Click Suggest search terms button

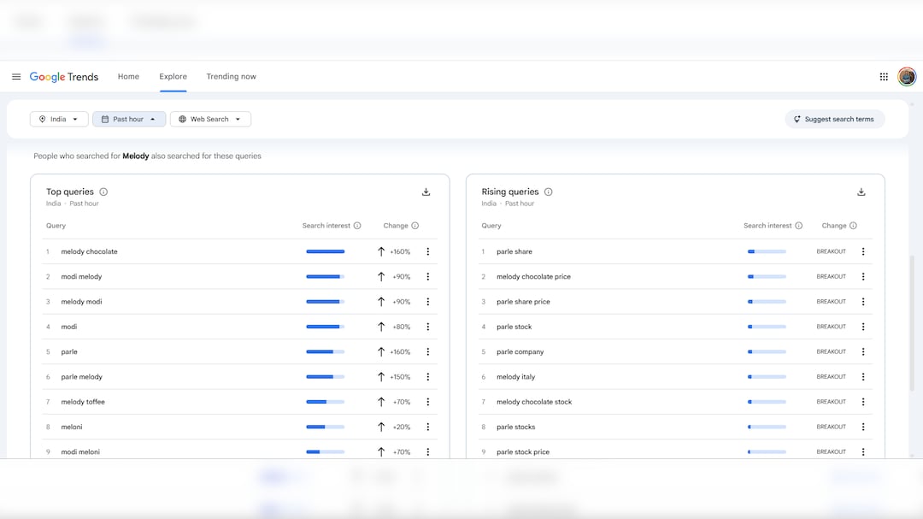tap(835, 119)
